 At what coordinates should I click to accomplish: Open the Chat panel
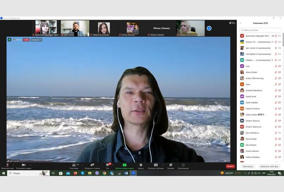tap(108, 165)
